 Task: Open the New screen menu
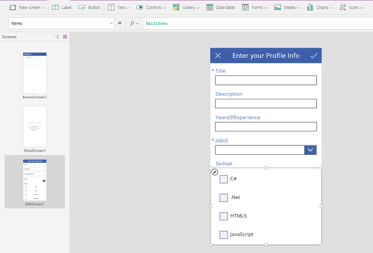(x=28, y=7)
